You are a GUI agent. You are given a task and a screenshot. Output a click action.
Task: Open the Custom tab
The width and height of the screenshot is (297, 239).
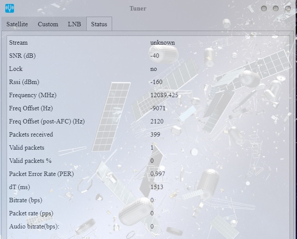[x=48, y=24]
